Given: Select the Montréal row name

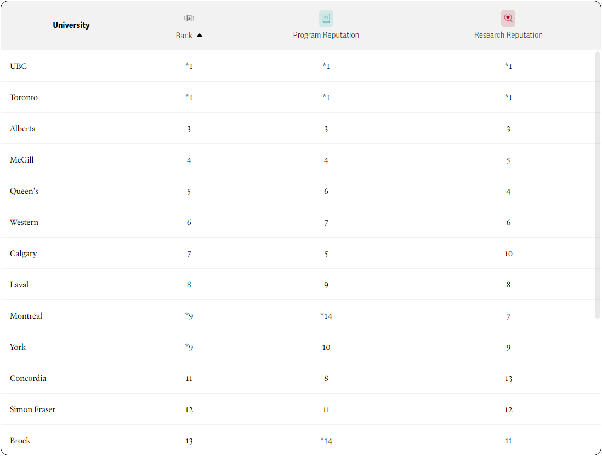Looking at the screenshot, I should 26,316.
